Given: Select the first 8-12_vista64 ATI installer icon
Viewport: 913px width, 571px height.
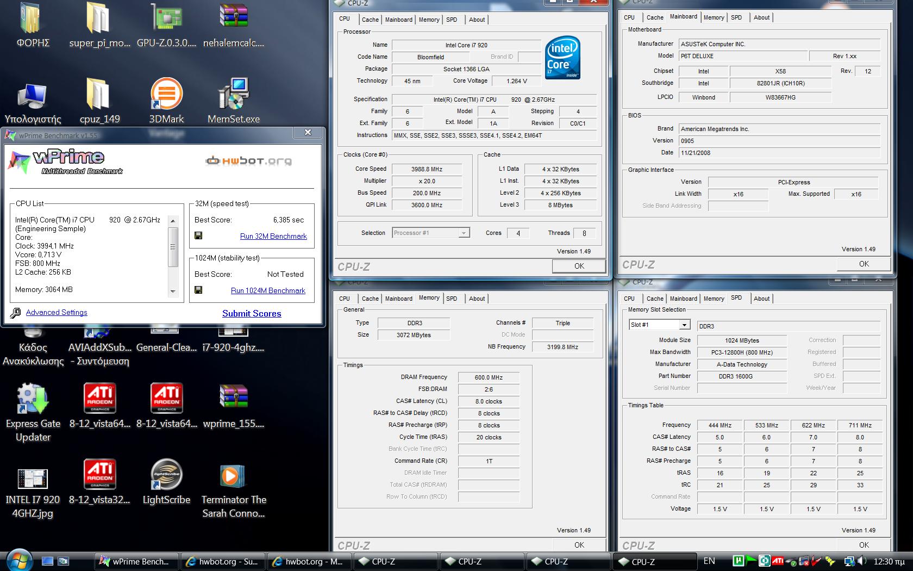Looking at the screenshot, I should pos(100,398).
